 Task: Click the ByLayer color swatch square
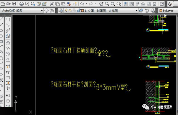pos(161,11)
